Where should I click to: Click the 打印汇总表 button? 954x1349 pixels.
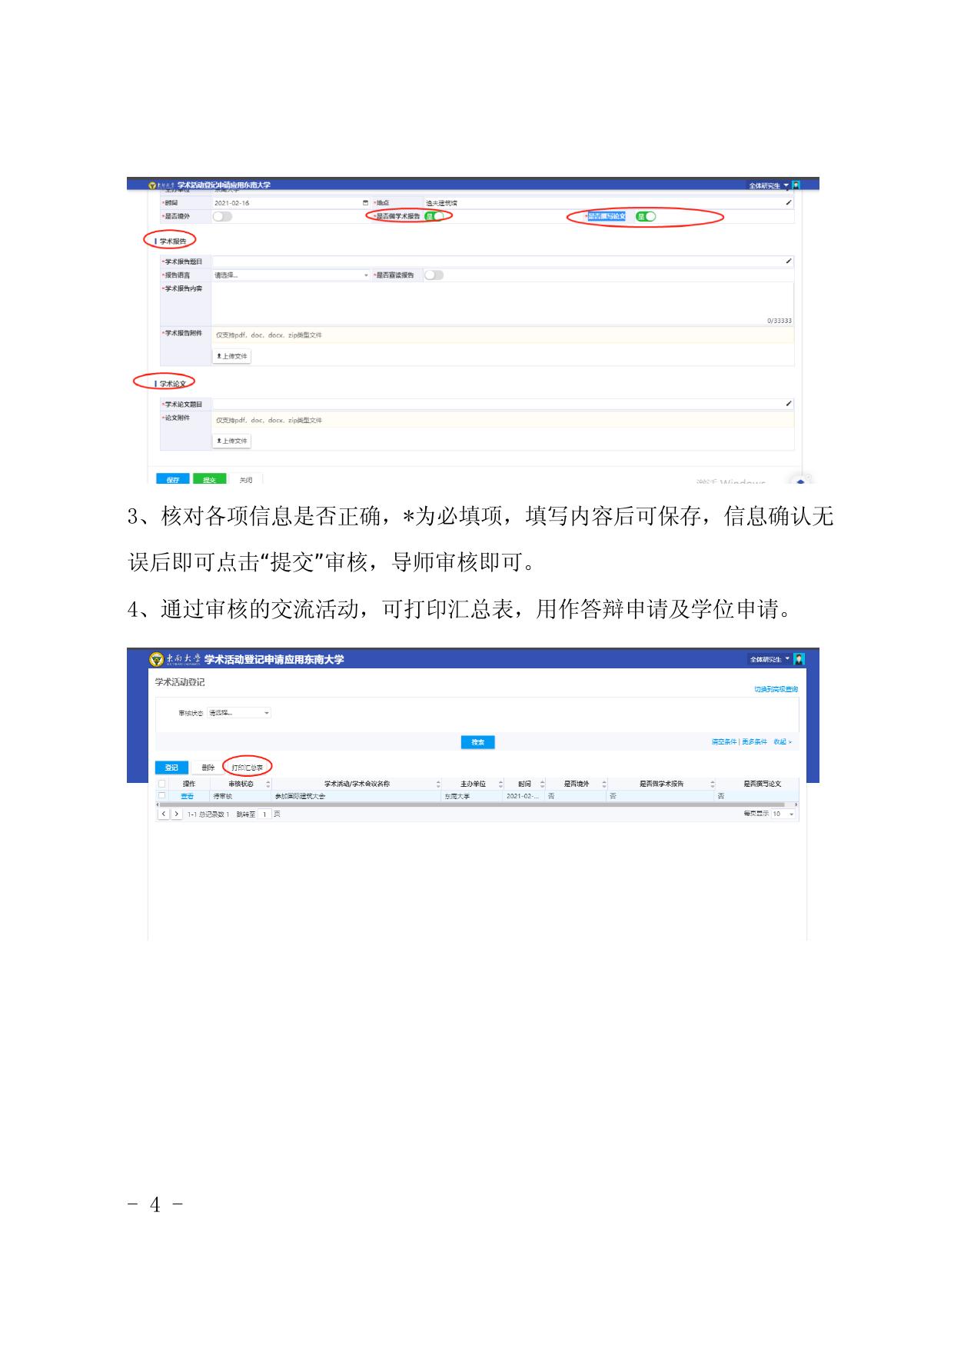tap(247, 768)
